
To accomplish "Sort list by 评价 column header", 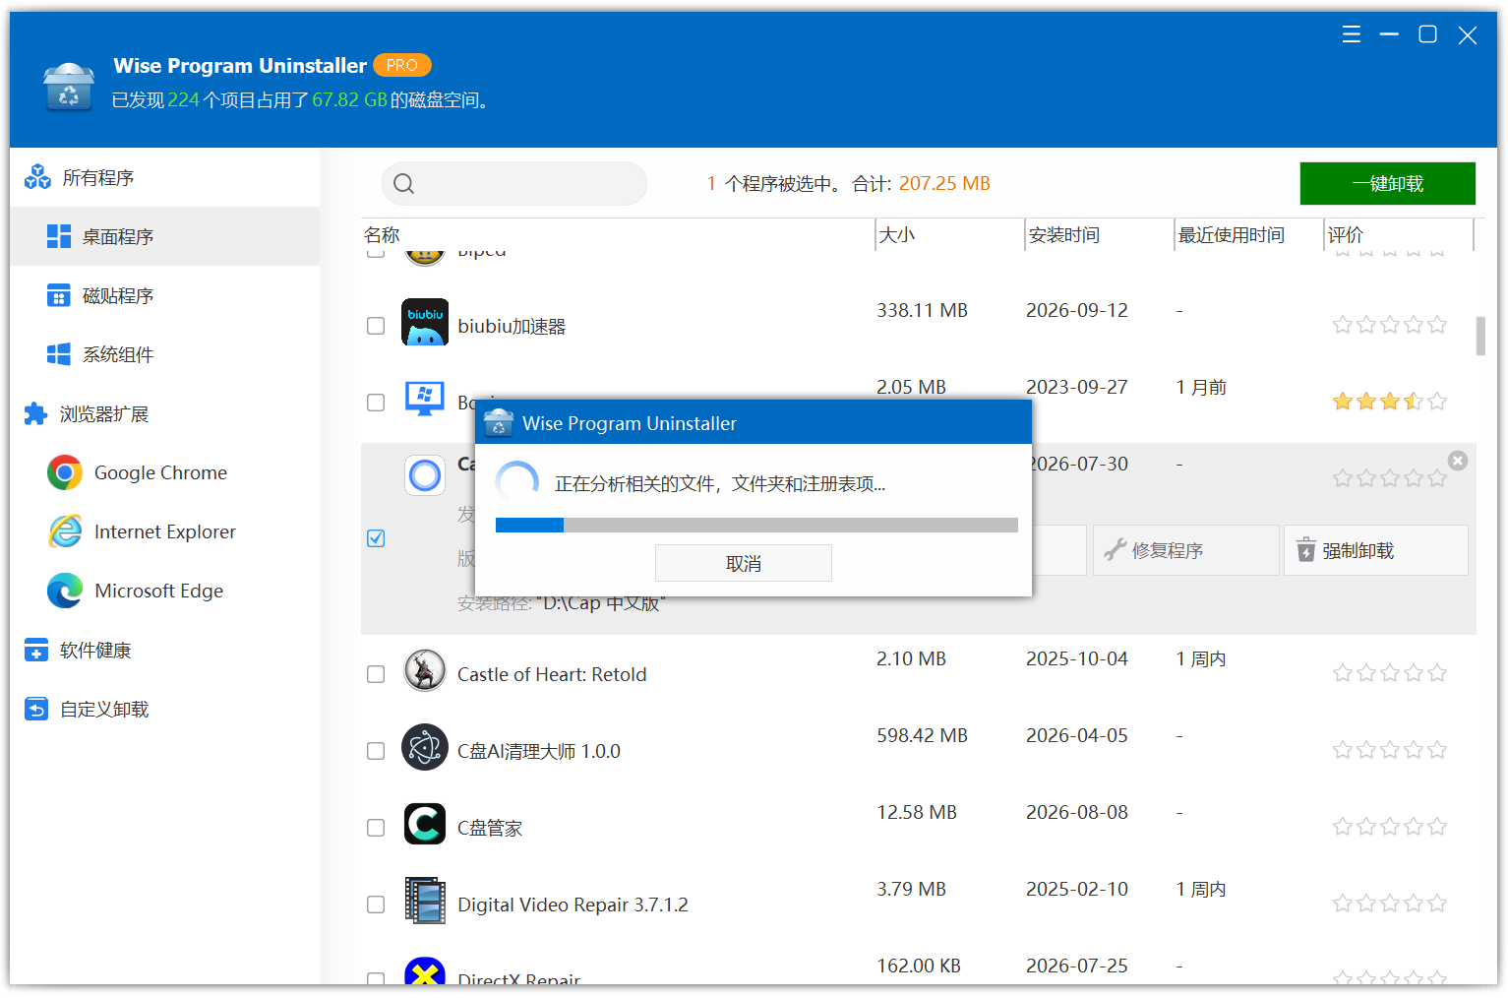I will click(x=1398, y=234).
